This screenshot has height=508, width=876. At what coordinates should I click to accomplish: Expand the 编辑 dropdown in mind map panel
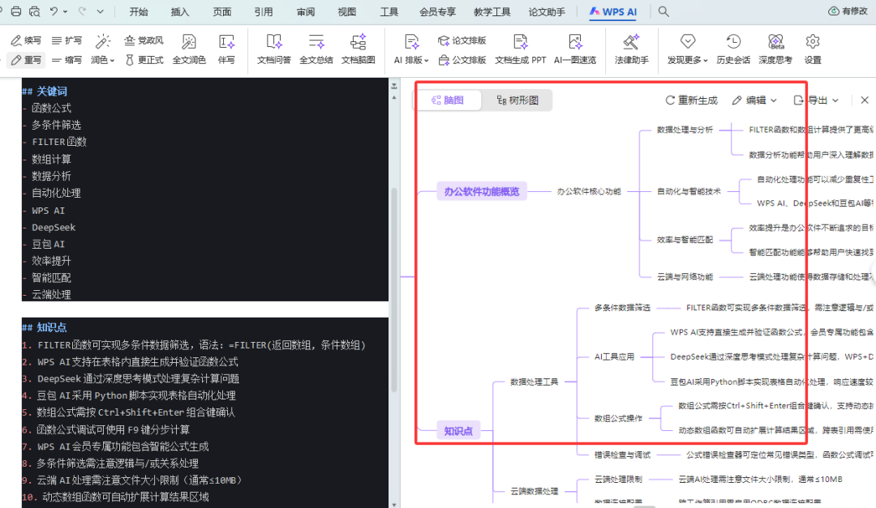coord(754,100)
